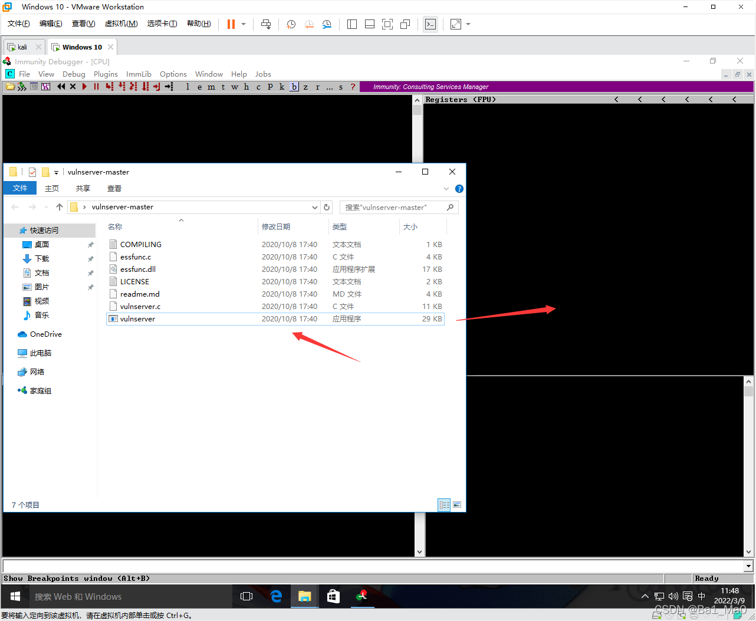Click VMware unity mode icon
Viewport: 756px width, 621px height.
(x=405, y=24)
